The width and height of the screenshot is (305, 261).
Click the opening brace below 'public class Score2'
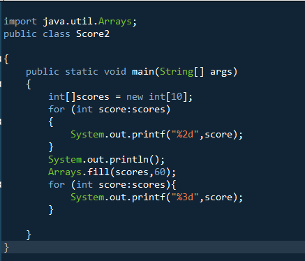[6, 59]
